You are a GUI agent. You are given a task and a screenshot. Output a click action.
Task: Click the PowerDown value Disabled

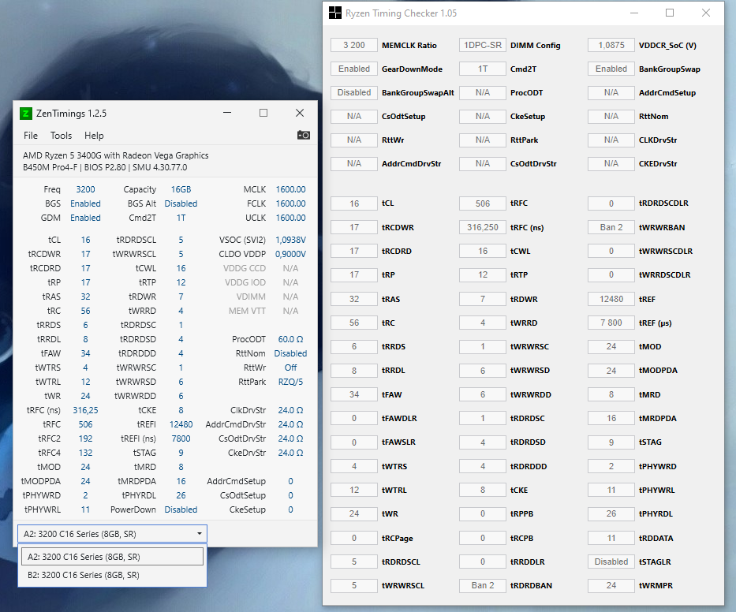181,509
